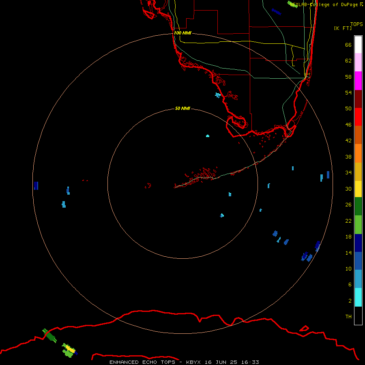Click the '14' legend value

(x=348, y=253)
